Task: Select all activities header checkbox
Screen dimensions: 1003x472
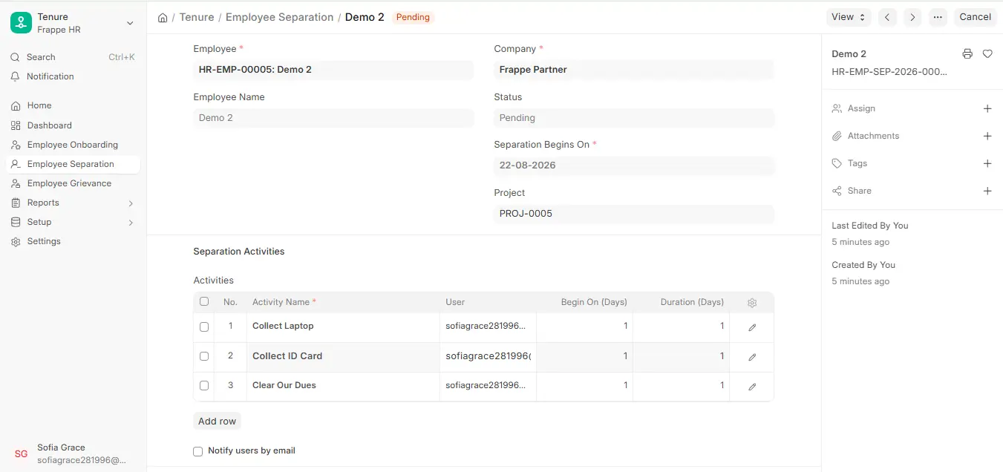Action: [x=204, y=301]
